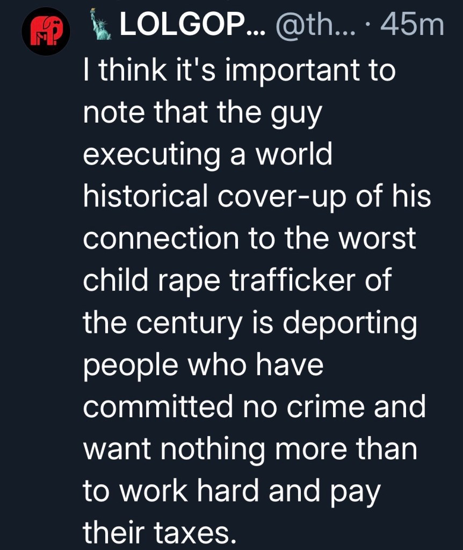The height and width of the screenshot is (550, 463).
Task: Select the line "note that the guy"
Action: click(201, 113)
